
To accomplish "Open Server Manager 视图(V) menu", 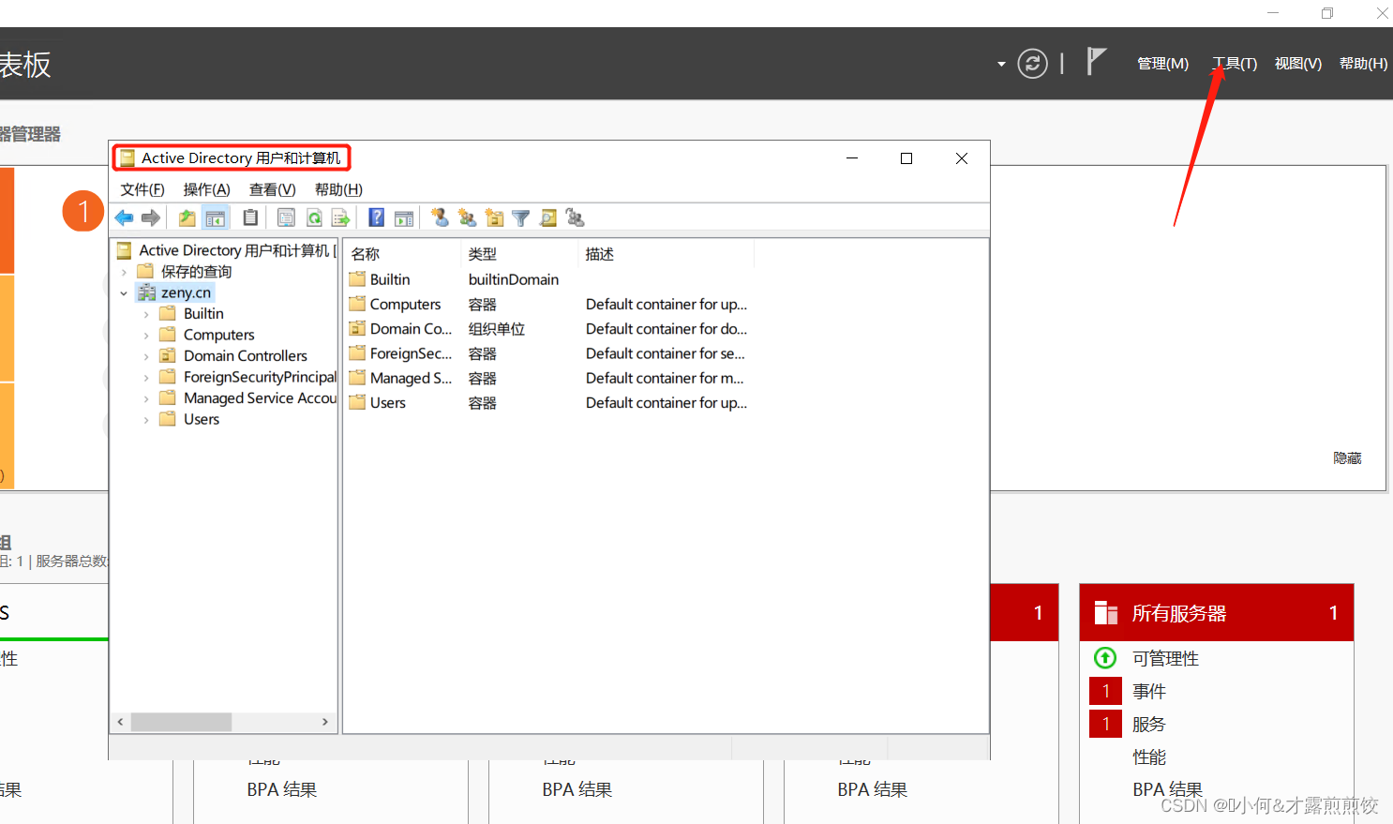I will tap(1298, 64).
